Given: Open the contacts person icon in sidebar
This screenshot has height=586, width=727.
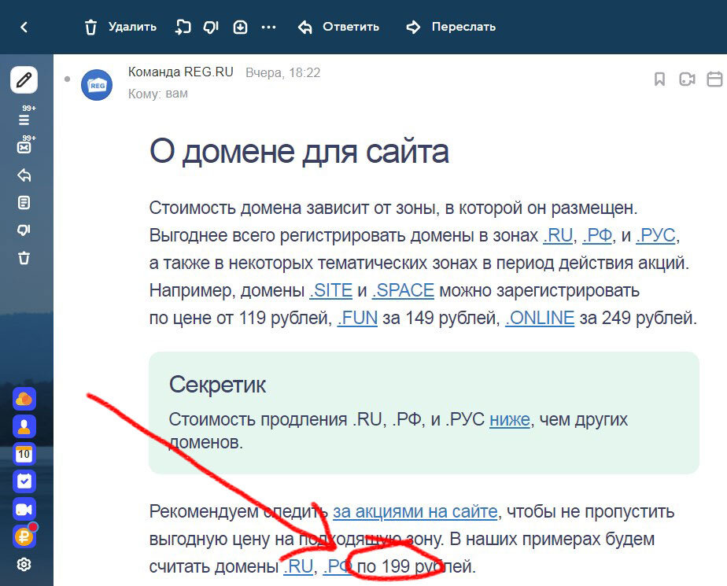Looking at the screenshot, I should point(24,426).
